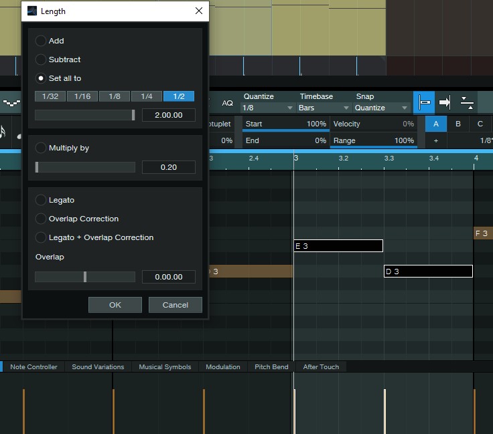
Task: Click Cancel in the Length dialog
Action: [175, 305]
